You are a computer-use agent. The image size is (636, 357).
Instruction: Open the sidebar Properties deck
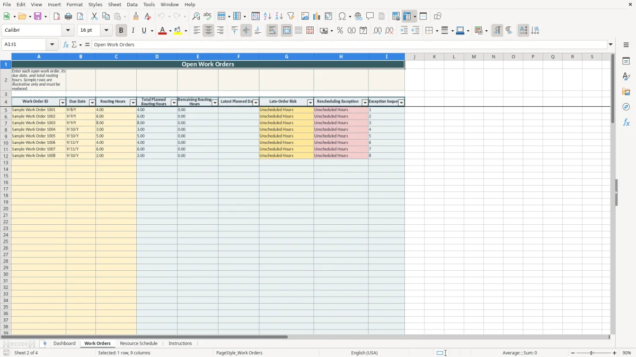point(626,61)
